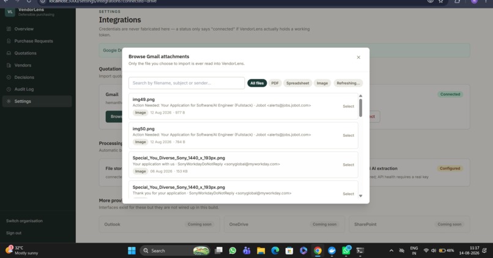Click the Connected status badge
The width and height of the screenshot is (493, 258).
tap(450, 94)
